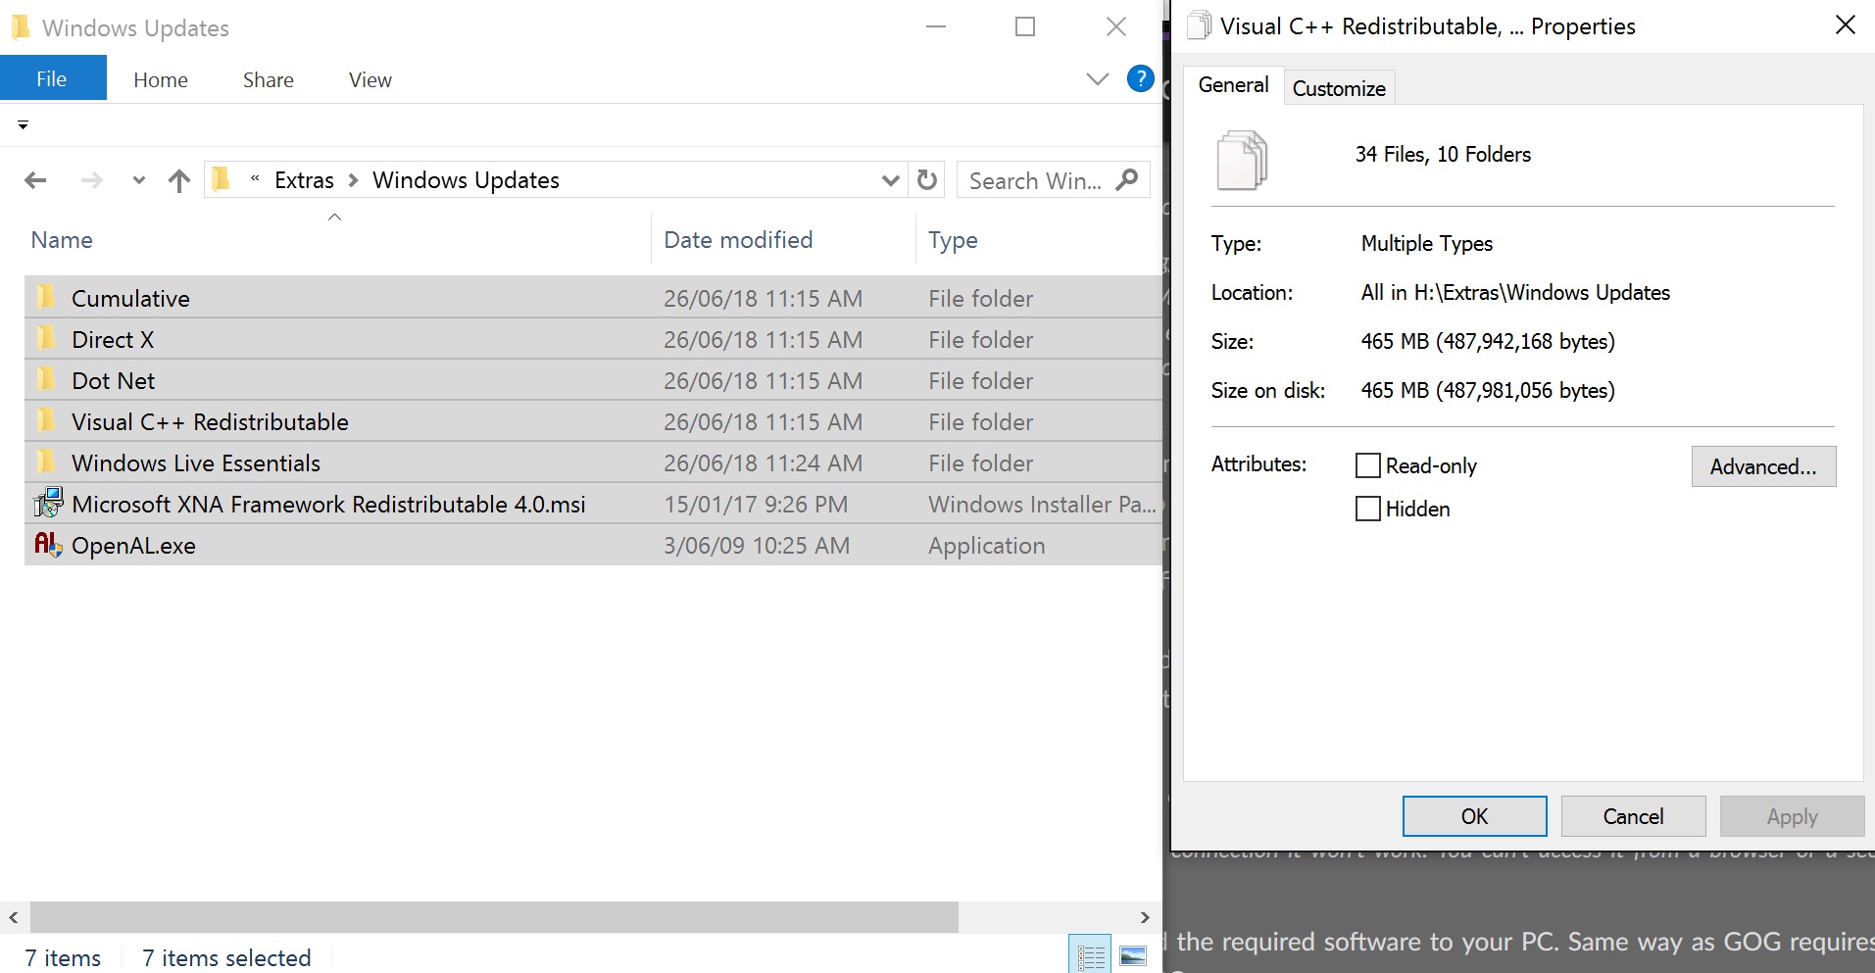Click OK in the Properties dialog
This screenshot has height=973, width=1875.
1474,816
